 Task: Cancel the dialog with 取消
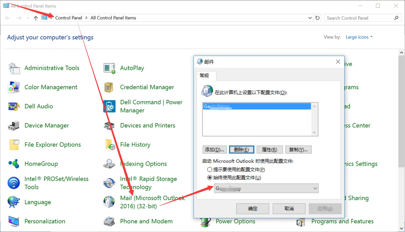289,209
